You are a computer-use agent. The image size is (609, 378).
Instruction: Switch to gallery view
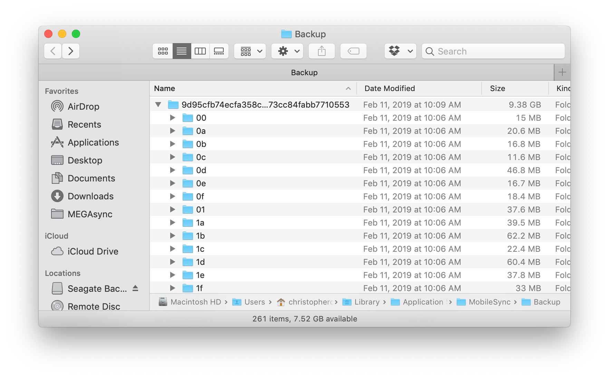219,51
